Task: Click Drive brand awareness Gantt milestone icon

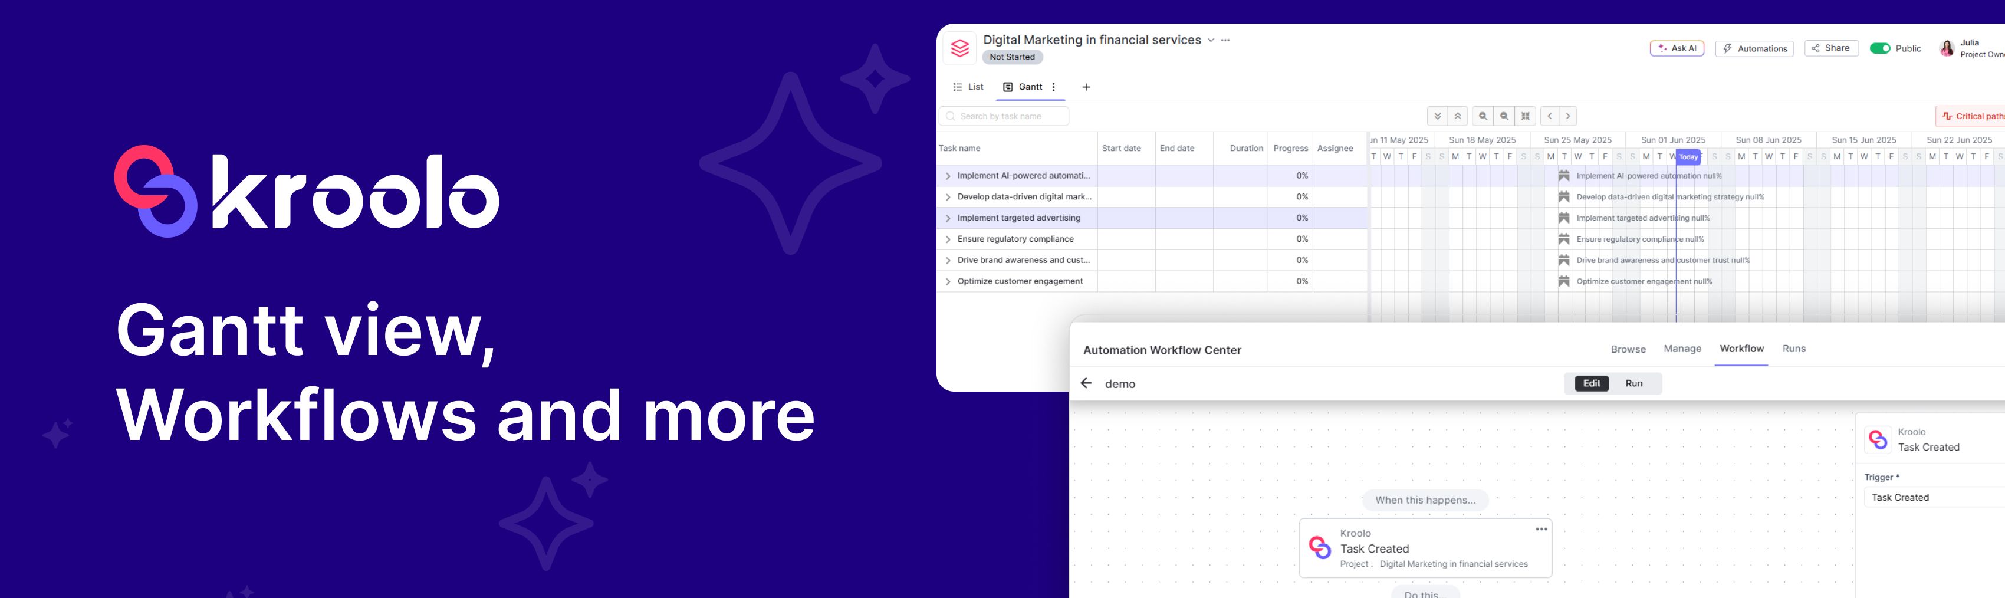Action: click(1563, 260)
